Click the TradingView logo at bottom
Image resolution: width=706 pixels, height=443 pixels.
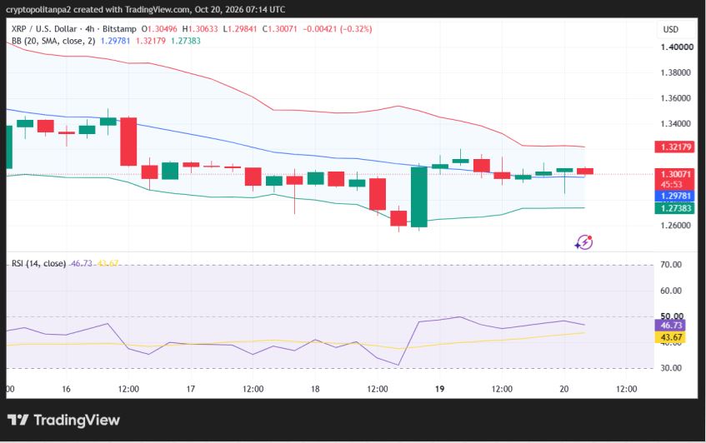63,420
